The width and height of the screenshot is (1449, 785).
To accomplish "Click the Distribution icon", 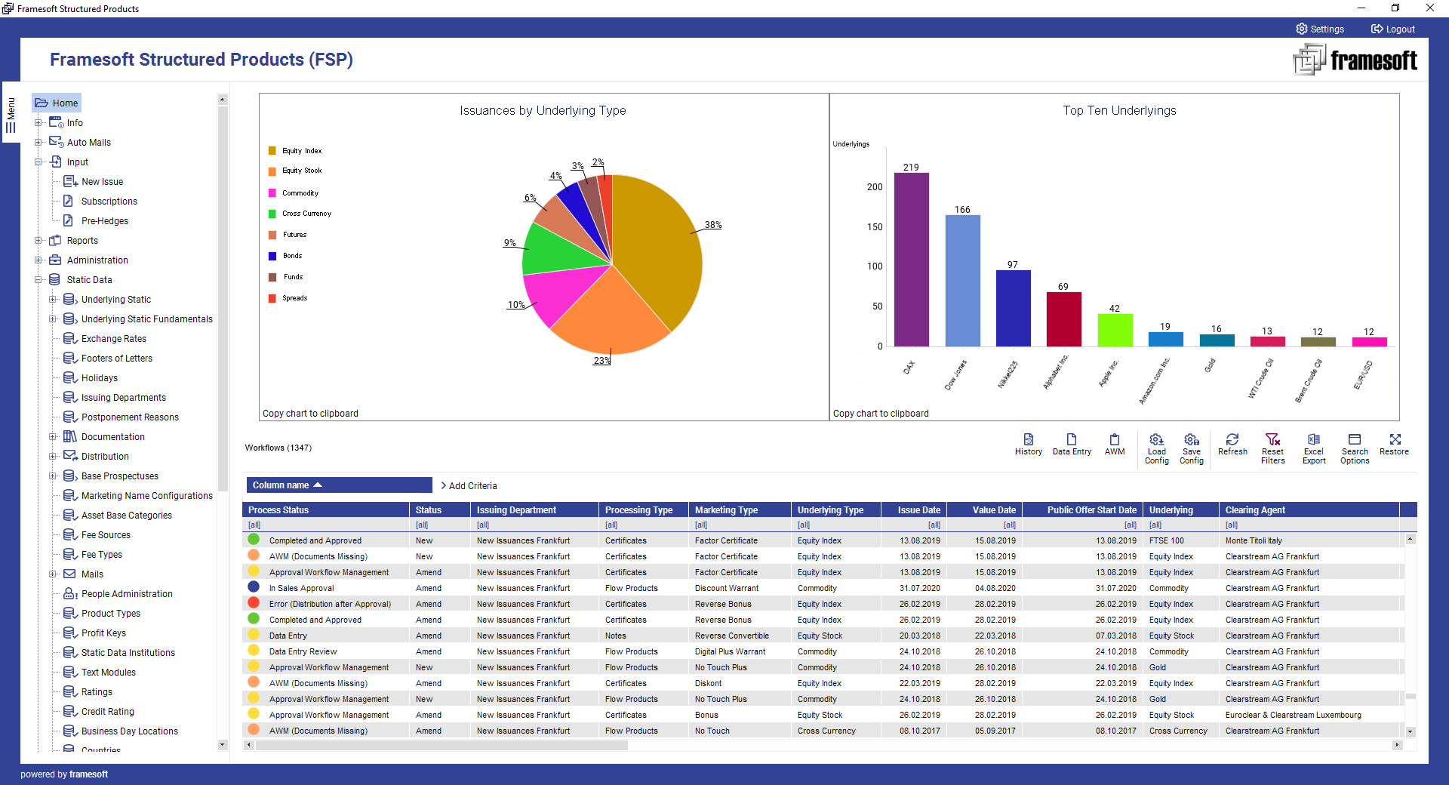I will click(70, 456).
